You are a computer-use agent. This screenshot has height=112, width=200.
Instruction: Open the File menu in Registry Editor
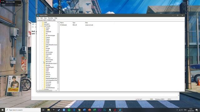click(x=38, y=18)
